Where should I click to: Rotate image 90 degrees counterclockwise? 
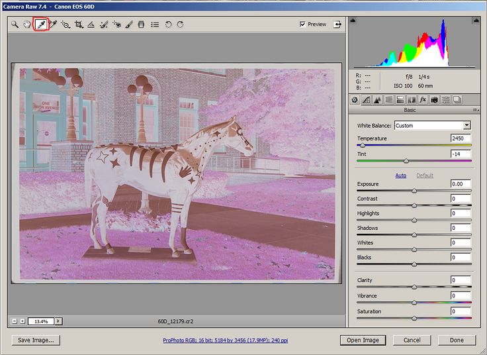pos(168,25)
